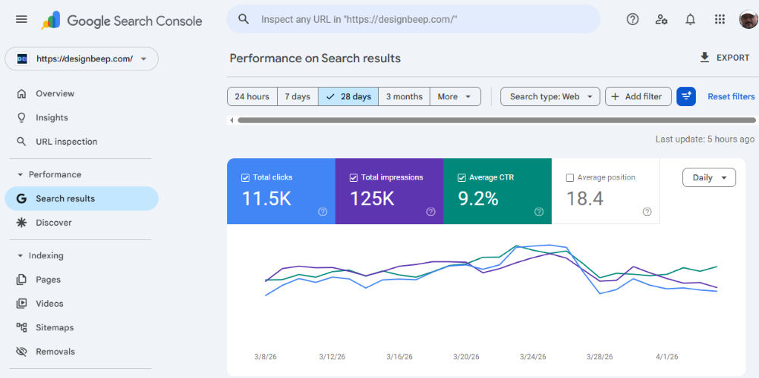Select the 7 days date range
Screen dimensions: 759x378
(x=298, y=96)
